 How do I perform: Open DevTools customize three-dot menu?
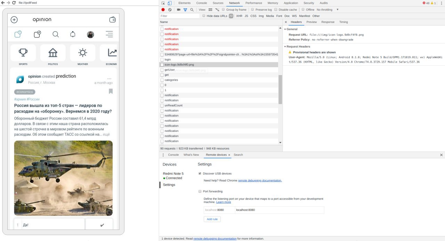pos(442,3)
